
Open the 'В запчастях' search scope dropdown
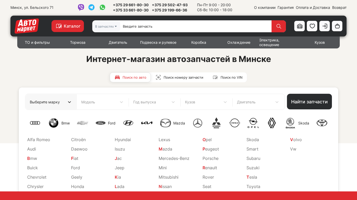pos(106,26)
